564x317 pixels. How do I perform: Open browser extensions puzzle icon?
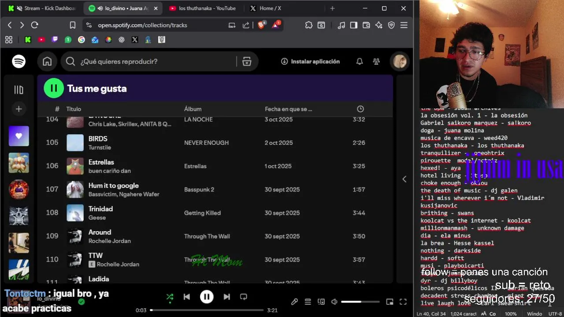(x=308, y=25)
